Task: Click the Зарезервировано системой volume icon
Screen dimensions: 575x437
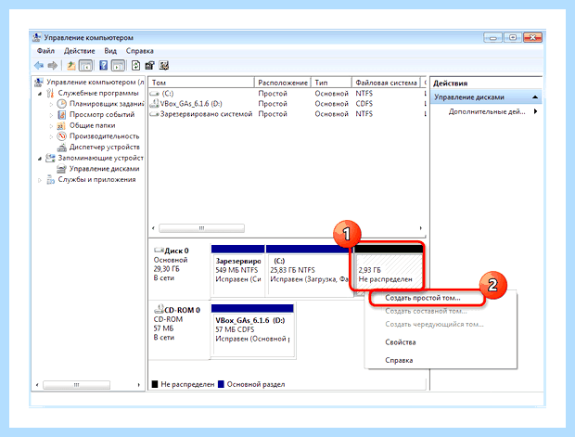Action: click(x=155, y=114)
